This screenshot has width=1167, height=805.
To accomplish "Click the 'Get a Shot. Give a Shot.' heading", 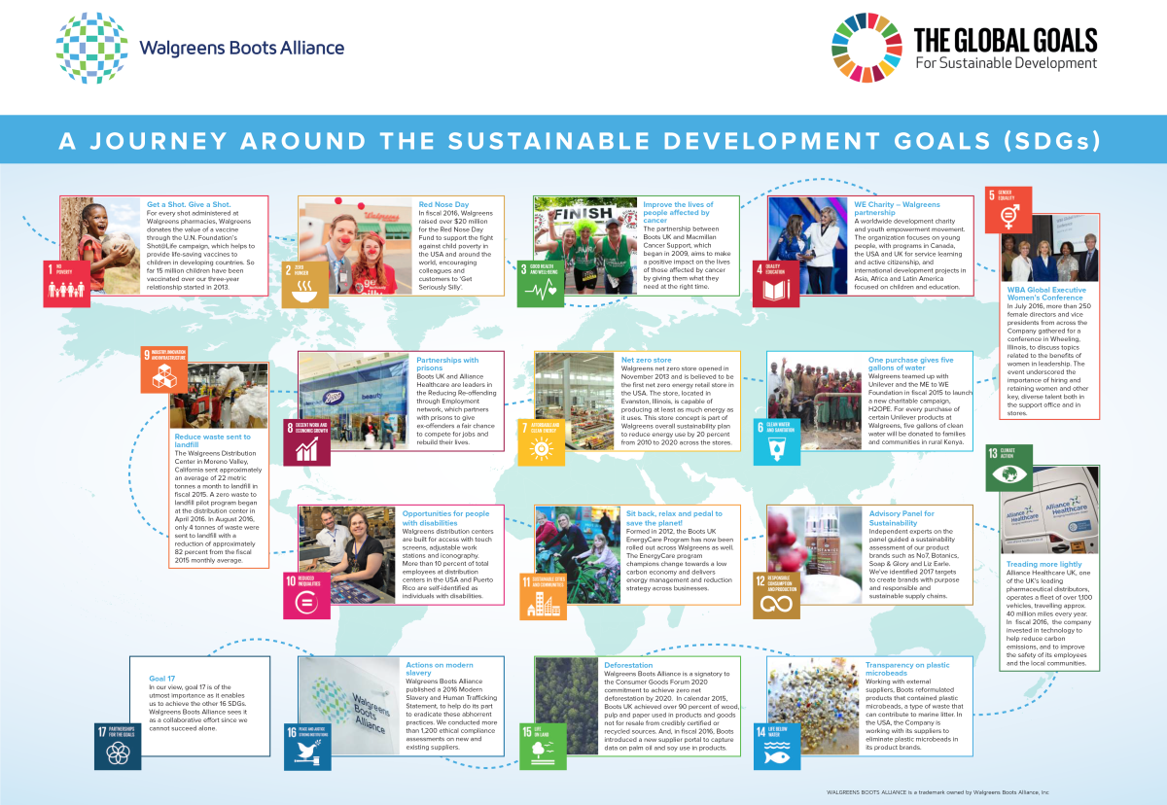I will coord(190,205).
